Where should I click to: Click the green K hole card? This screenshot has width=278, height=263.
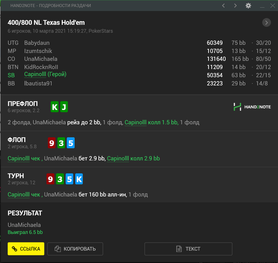pos(55,107)
